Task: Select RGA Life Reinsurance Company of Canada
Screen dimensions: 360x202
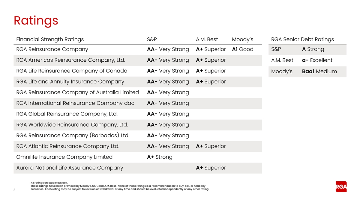Action: tap(72, 71)
